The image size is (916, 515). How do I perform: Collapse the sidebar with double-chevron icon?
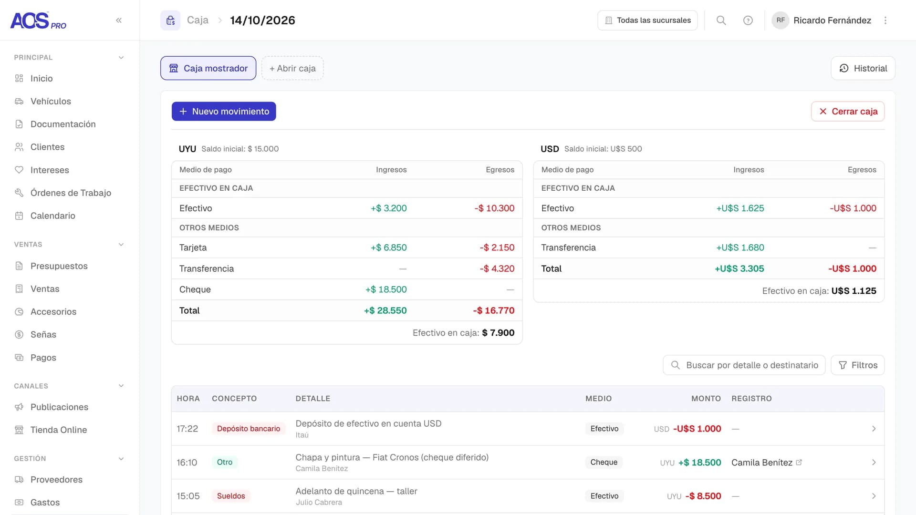point(119,20)
